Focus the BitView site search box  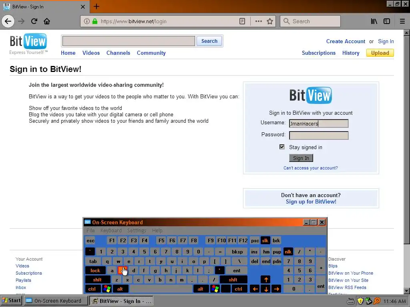(129, 41)
